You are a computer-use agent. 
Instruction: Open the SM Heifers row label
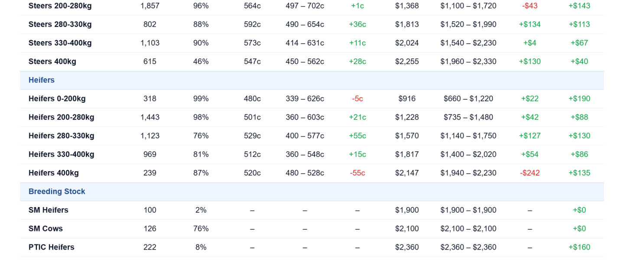pyautogui.click(x=49, y=210)
